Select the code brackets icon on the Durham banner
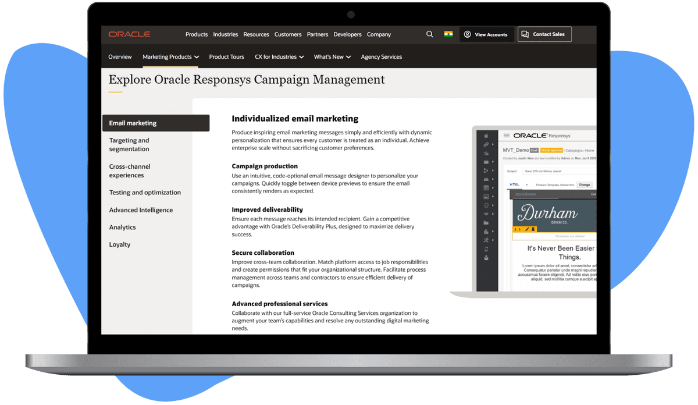 pyautogui.click(x=518, y=229)
